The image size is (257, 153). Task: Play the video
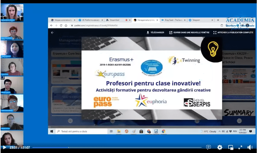[4, 147]
